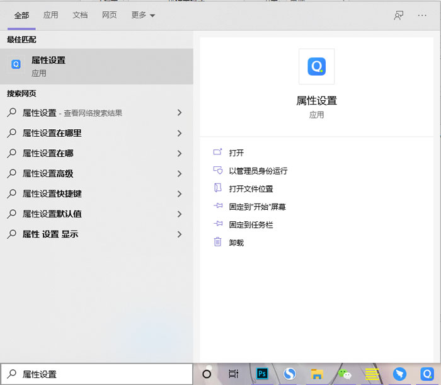Image resolution: width=441 pixels, height=385 pixels.
Task: Expand the 更多 dropdown tab
Action: pyautogui.click(x=143, y=15)
